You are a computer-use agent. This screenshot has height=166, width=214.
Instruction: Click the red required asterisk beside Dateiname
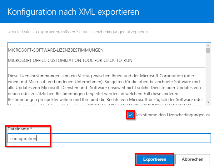pos(31,129)
